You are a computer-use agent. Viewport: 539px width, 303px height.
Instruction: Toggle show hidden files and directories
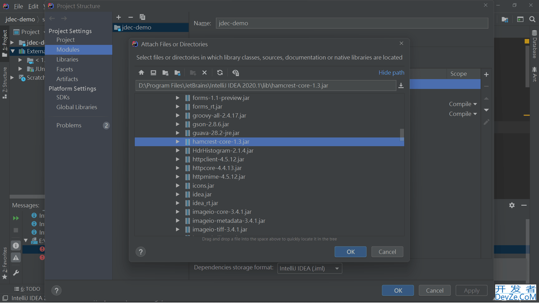236,73
